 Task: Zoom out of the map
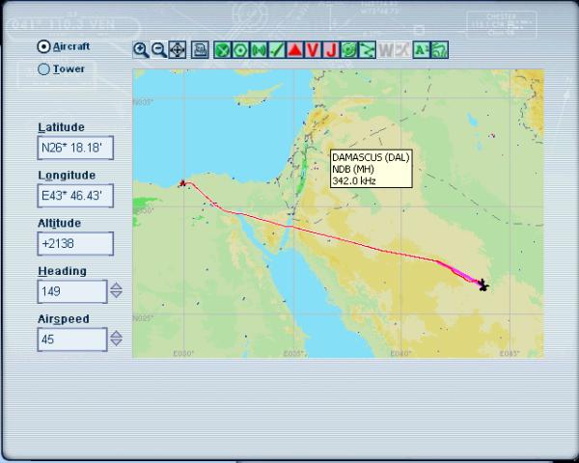click(159, 50)
